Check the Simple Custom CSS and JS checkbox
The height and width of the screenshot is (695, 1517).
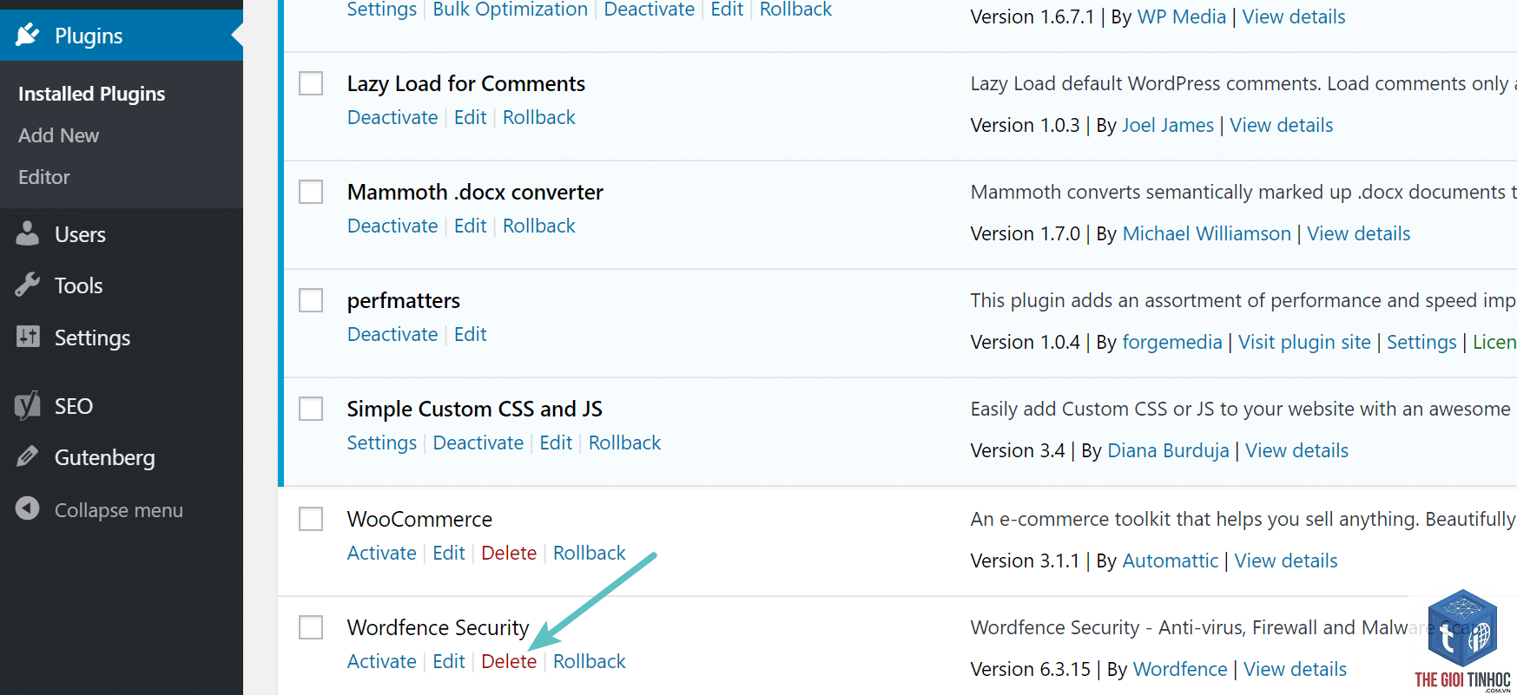[311, 409]
